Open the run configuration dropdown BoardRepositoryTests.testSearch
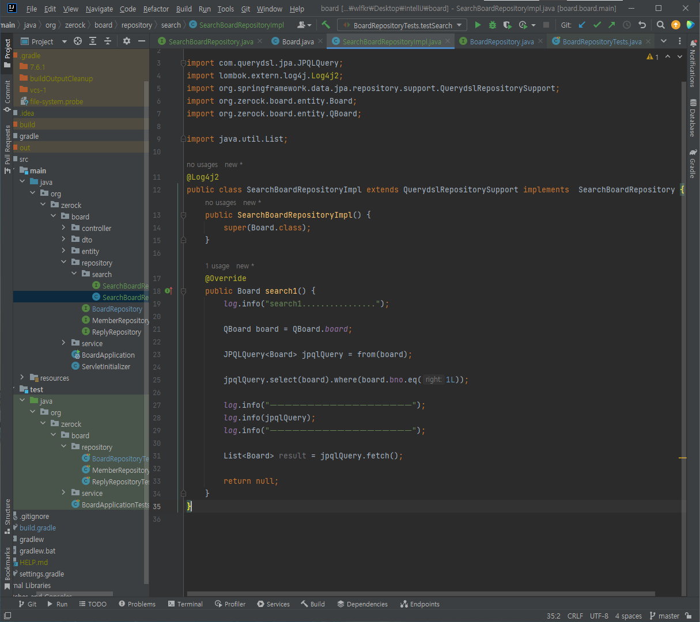700x622 pixels. click(402, 25)
